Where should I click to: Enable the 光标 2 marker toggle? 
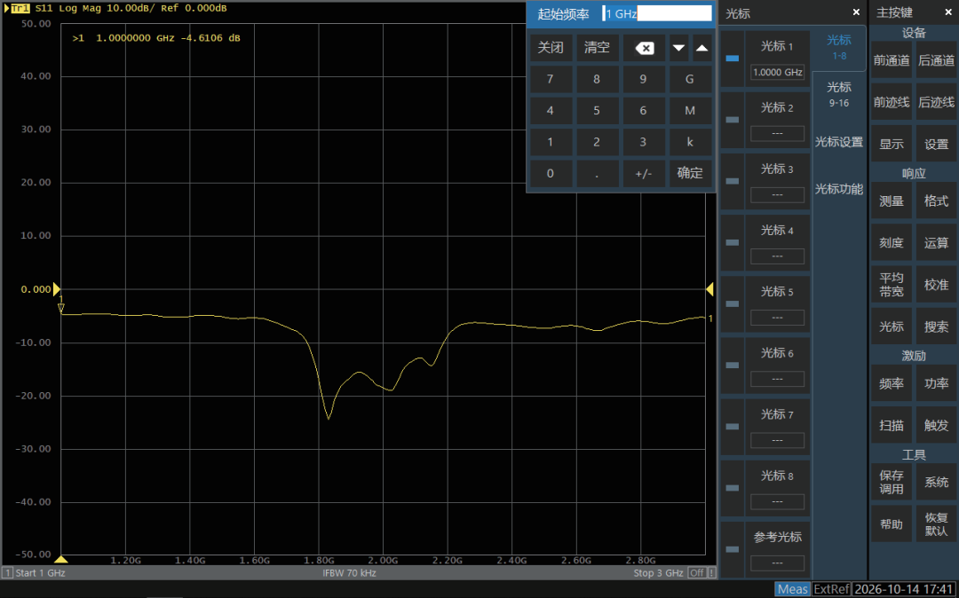pyautogui.click(x=732, y=120)
